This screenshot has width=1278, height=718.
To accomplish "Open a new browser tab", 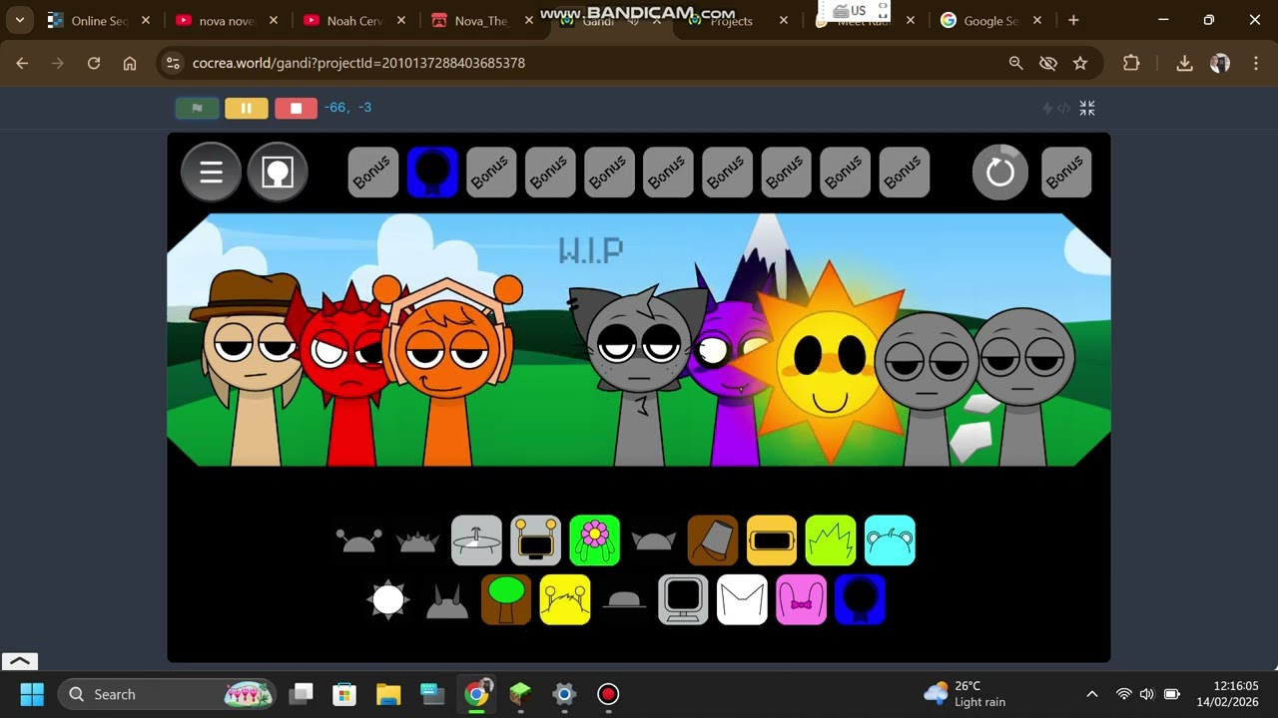I will [x=1073, y=20].
